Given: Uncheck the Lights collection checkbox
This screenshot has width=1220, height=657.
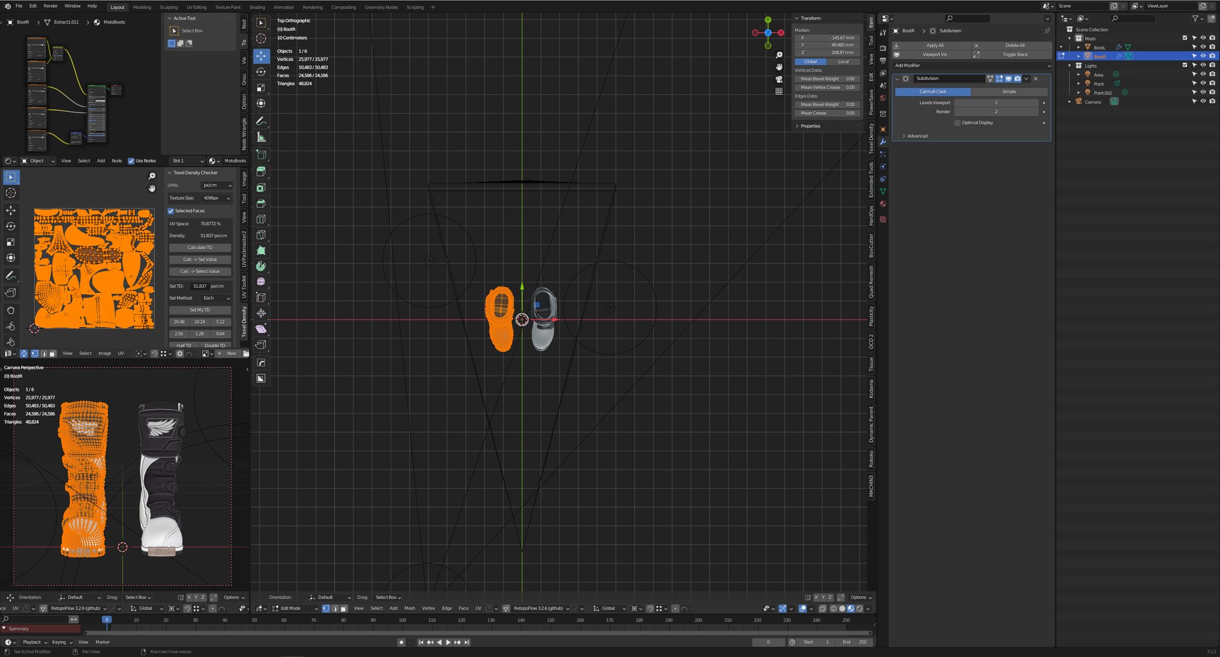Looking at the screenshot, I should [1184, 65].
